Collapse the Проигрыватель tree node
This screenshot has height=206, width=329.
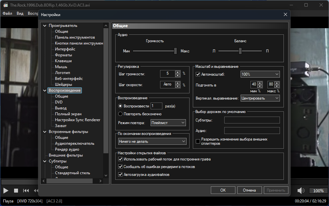[x=45, y=26]
